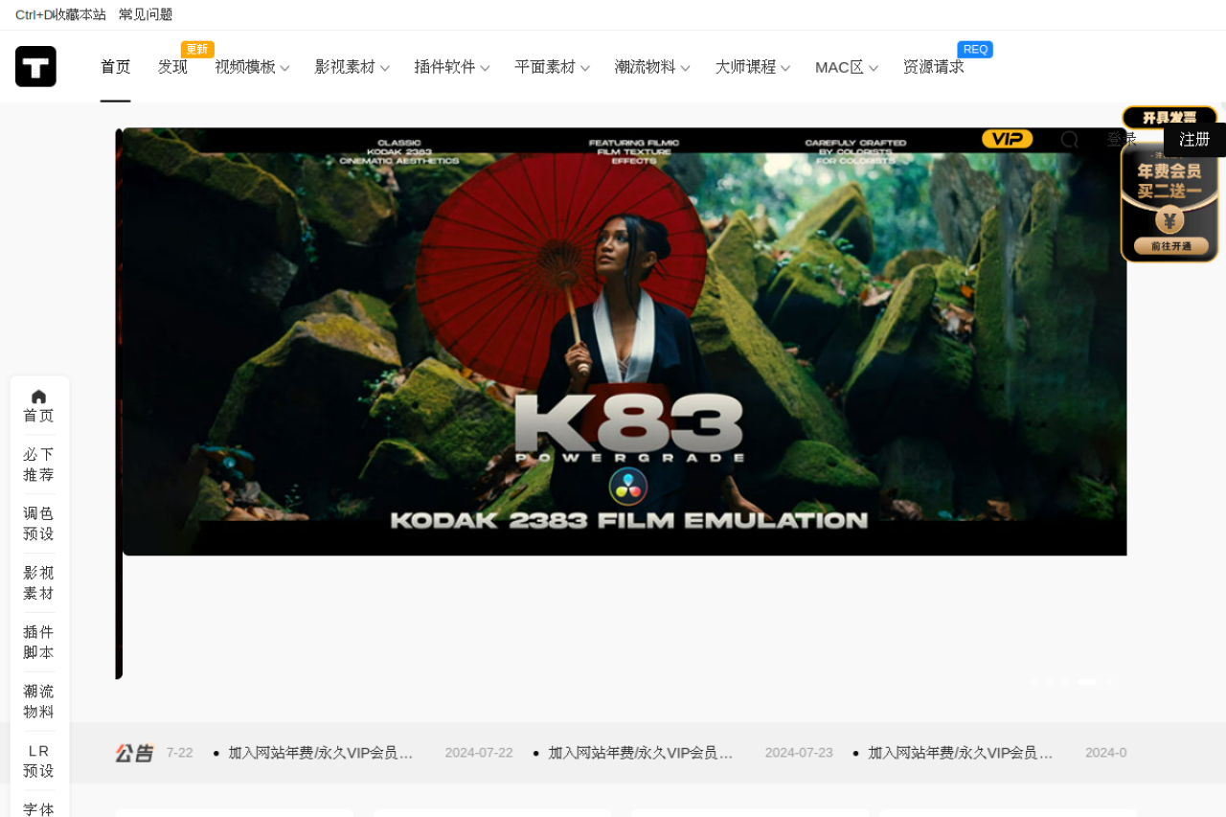
Task: Select 潮流物料 in the left sidebar
Action: point(39,702)
